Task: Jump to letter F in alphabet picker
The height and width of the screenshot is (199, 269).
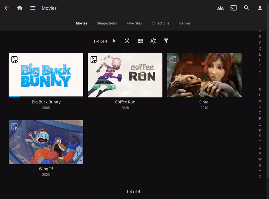Action: coord(260,60)
